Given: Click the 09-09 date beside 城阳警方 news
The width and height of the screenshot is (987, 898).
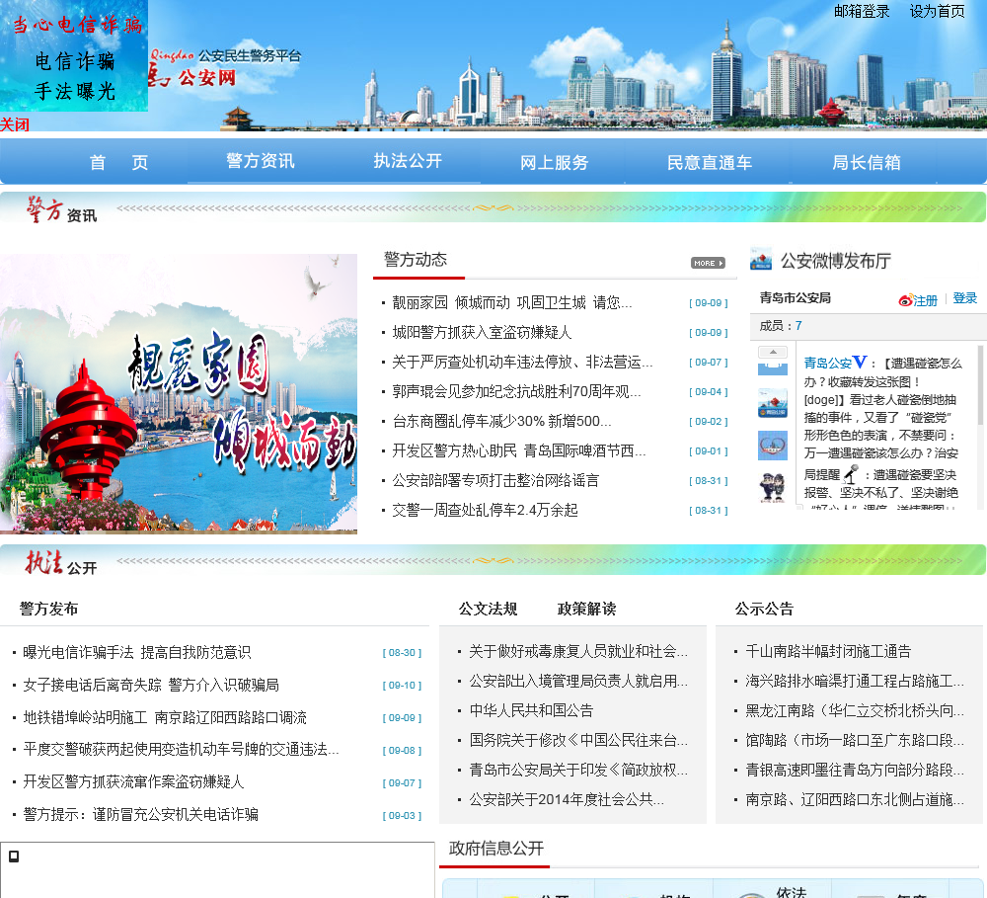Looking at the screenshot, I should [x=708, y=333].
